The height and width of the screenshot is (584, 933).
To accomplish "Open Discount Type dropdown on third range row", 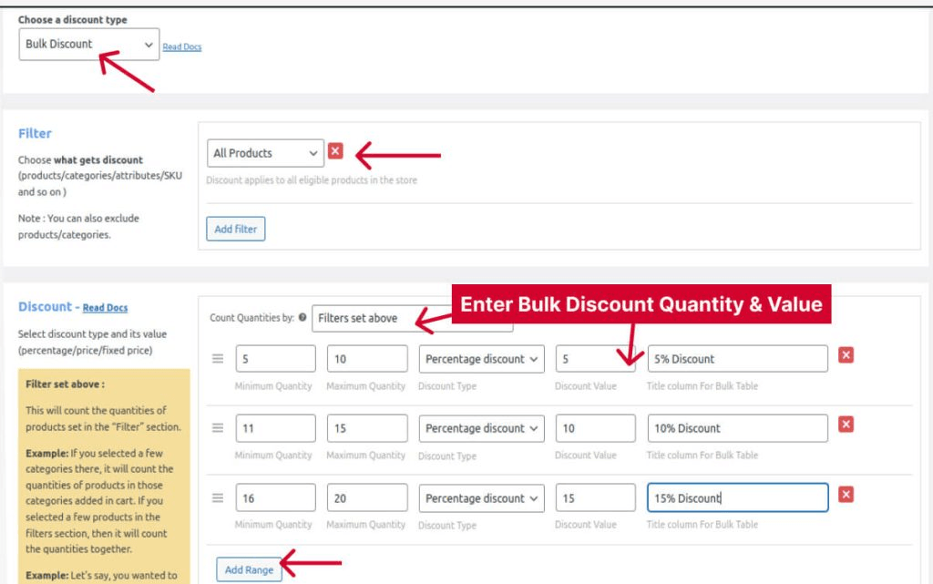I will [x=481, y=498].
